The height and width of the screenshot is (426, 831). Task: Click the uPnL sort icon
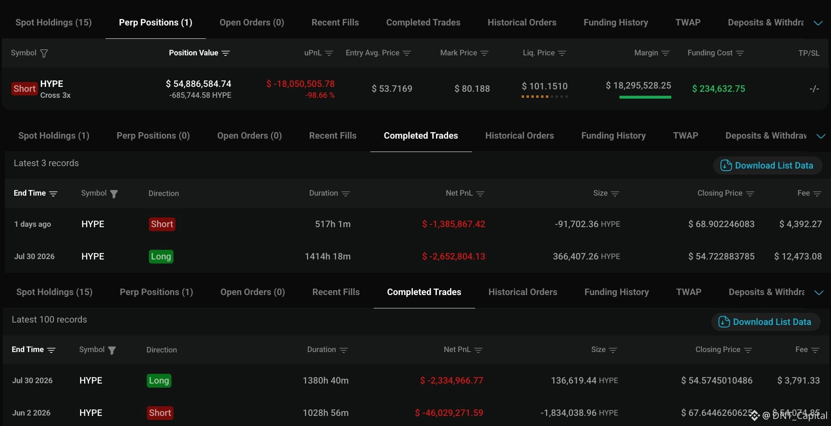[329, 53]
